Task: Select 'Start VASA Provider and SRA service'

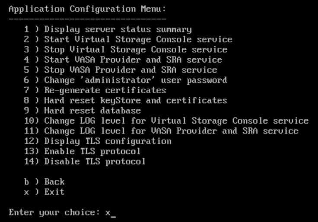Action: click(133, 60)
